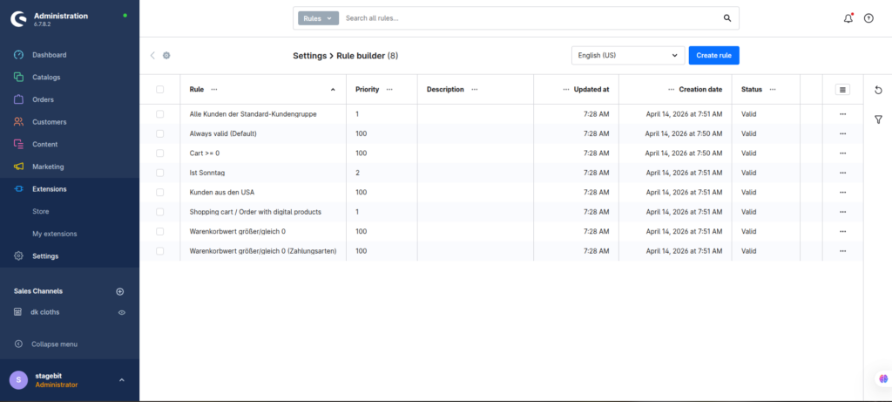Check the Warenkorbwert größer/gleich 0 row
Image resolution: width=892 pixels, height=402 pixels.
160,231
